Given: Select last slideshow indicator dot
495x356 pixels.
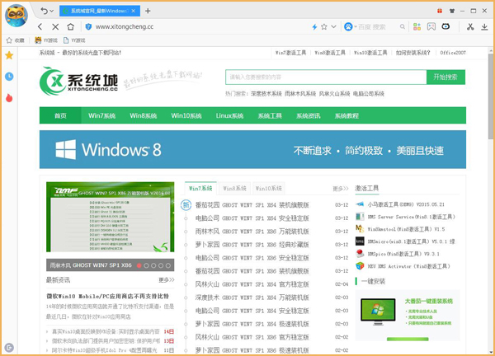Looking at the screenshot, I should point(168,265).
